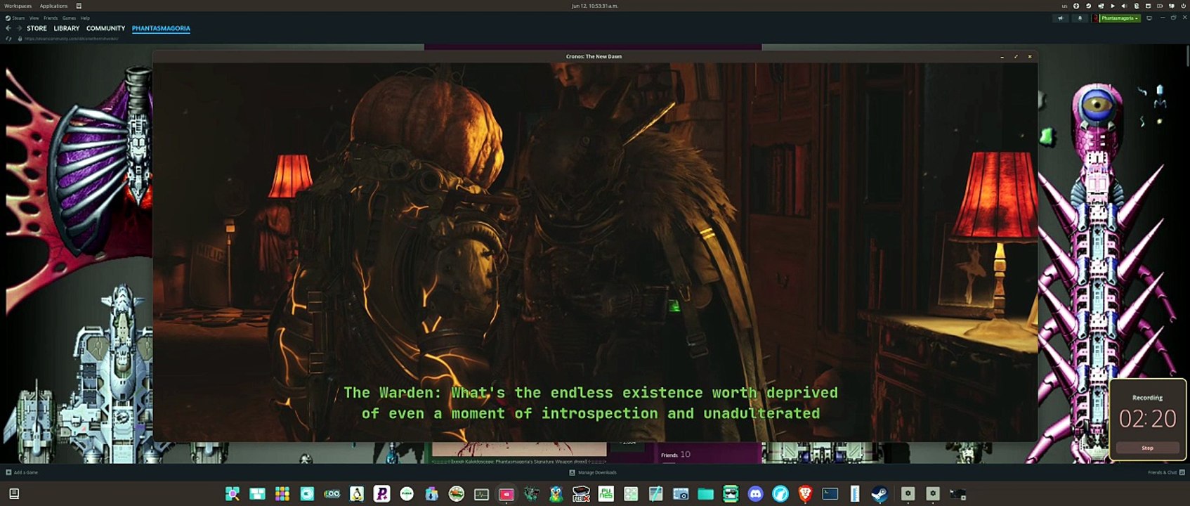Open the FEX dock icon

[581, 494]
